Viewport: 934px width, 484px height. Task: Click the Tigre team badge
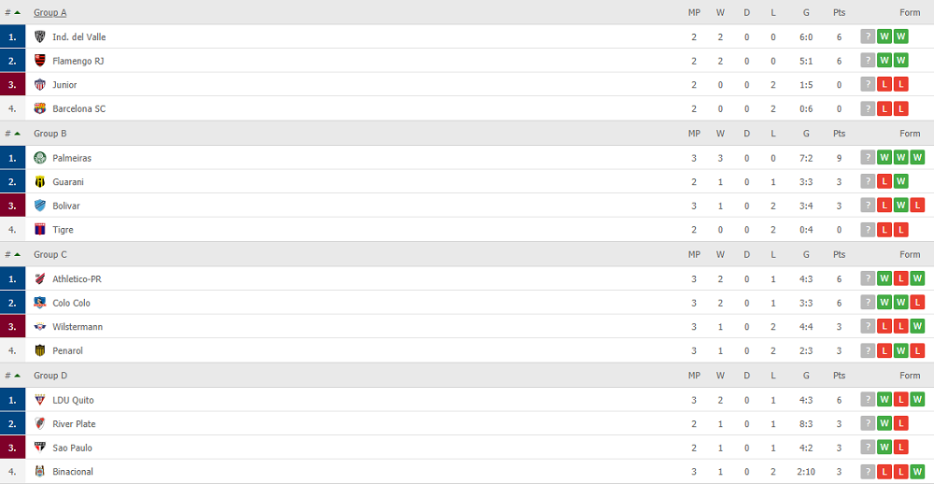[40, 230]
